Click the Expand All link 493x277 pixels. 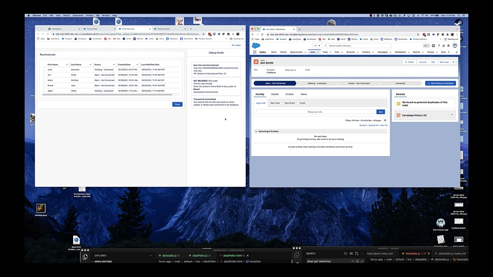point(373,125)
